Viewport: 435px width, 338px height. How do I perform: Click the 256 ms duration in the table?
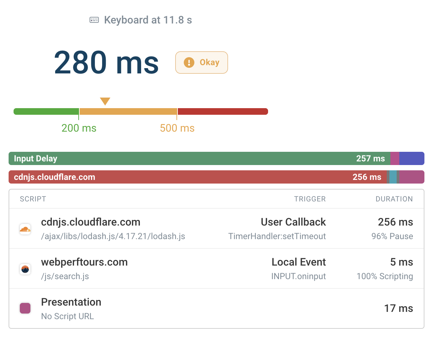[x=396, y=222]
